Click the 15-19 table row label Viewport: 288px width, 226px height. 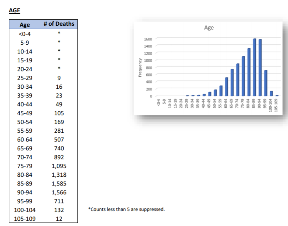(x=25, y=60)
